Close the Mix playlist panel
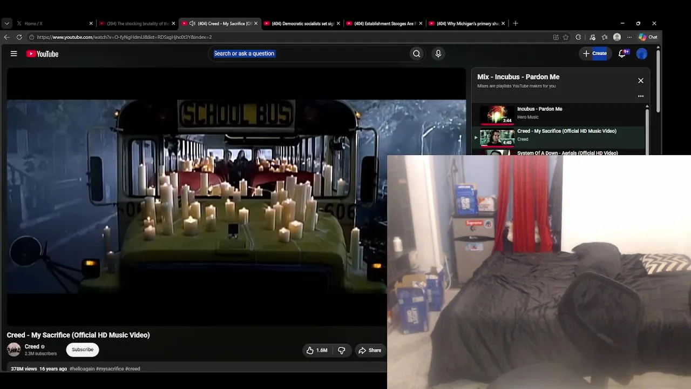This screenshot has width=691, height=389. (641, 81)
